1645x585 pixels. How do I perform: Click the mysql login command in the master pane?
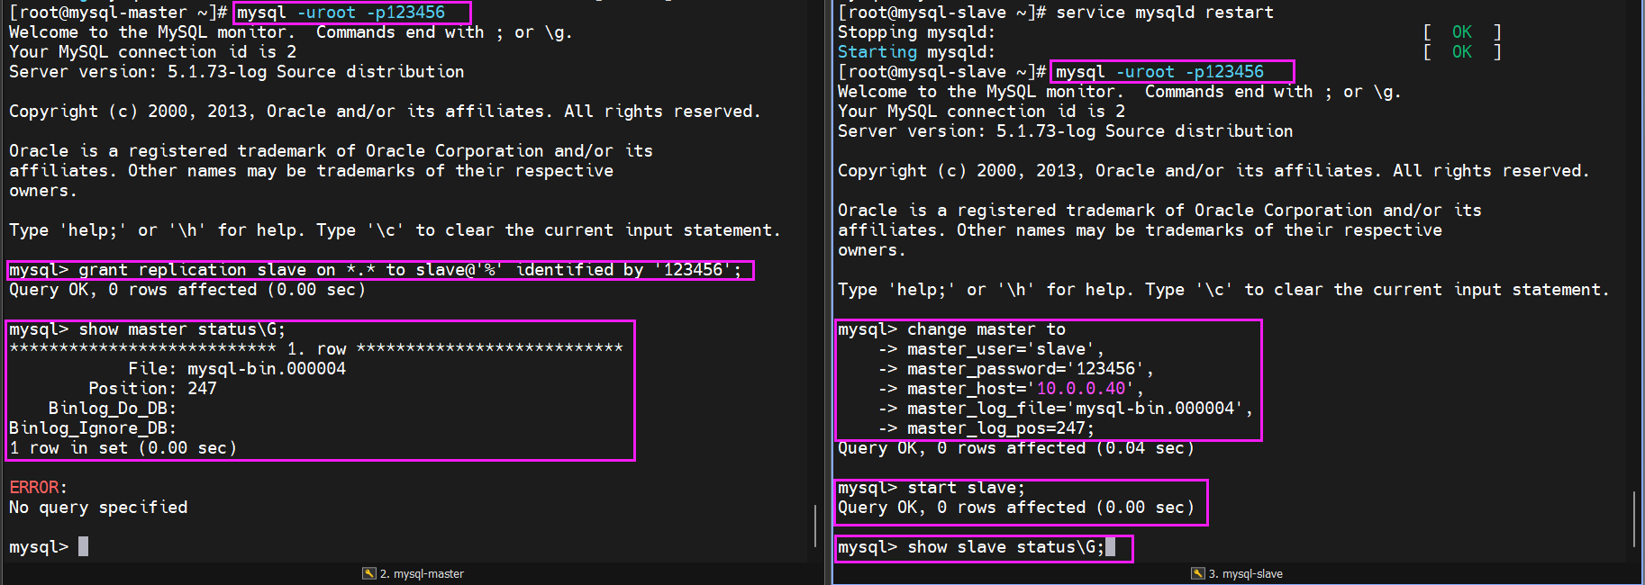pyautogui.click(x=341, y=13)
